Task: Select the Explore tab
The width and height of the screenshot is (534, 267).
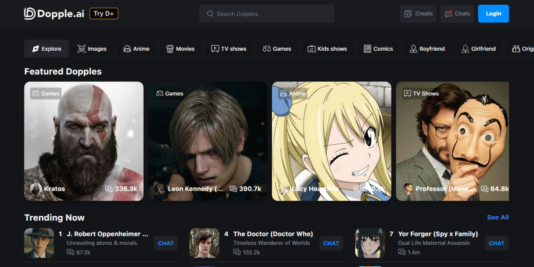Action: (x=46, y=49)
